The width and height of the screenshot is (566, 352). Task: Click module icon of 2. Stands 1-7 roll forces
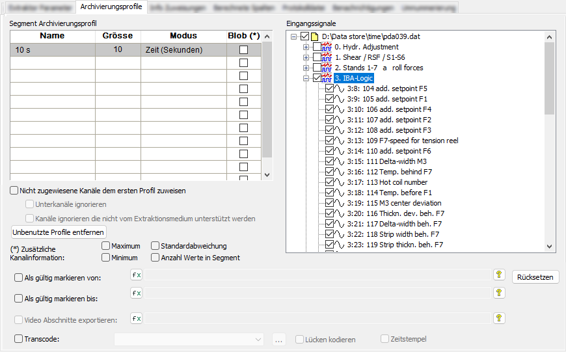point(327,68)
